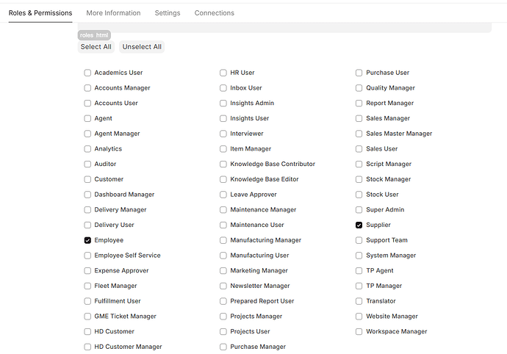This screenshot has width=507, height=354.
Task: Enable the Agent role checkbox
Action: 87,118
